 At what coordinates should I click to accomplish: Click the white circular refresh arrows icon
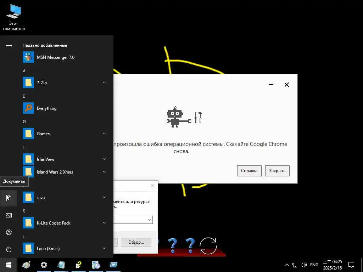point(208,246)
